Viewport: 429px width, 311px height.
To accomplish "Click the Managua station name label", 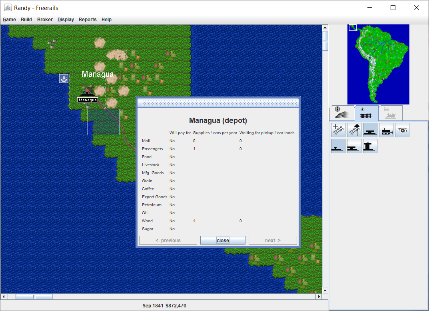I will [x=88, y=100].
